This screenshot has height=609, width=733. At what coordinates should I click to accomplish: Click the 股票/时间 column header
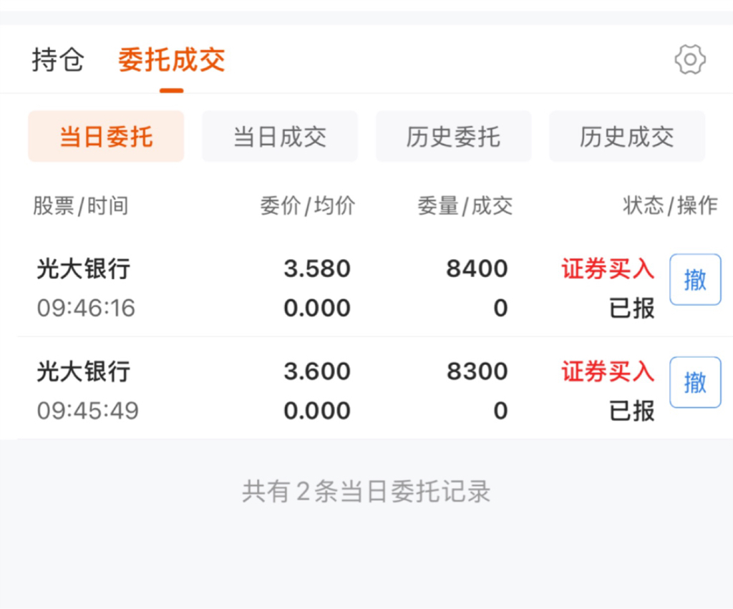[x=80, y=206]
